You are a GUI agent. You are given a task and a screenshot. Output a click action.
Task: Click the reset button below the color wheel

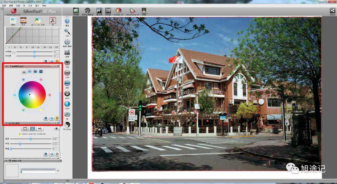[57, 118]
